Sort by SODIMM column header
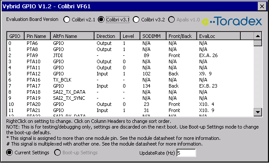The width and height of the screenshot is (269, 163). pyautogui.click(x=153, y=36)
